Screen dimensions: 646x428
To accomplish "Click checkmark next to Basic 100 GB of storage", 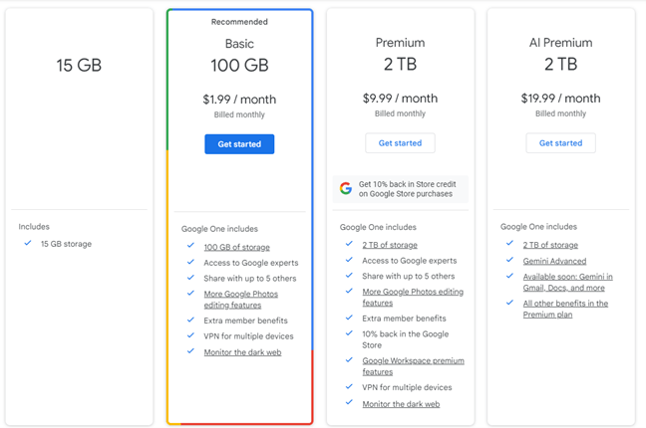I will 190,247.
